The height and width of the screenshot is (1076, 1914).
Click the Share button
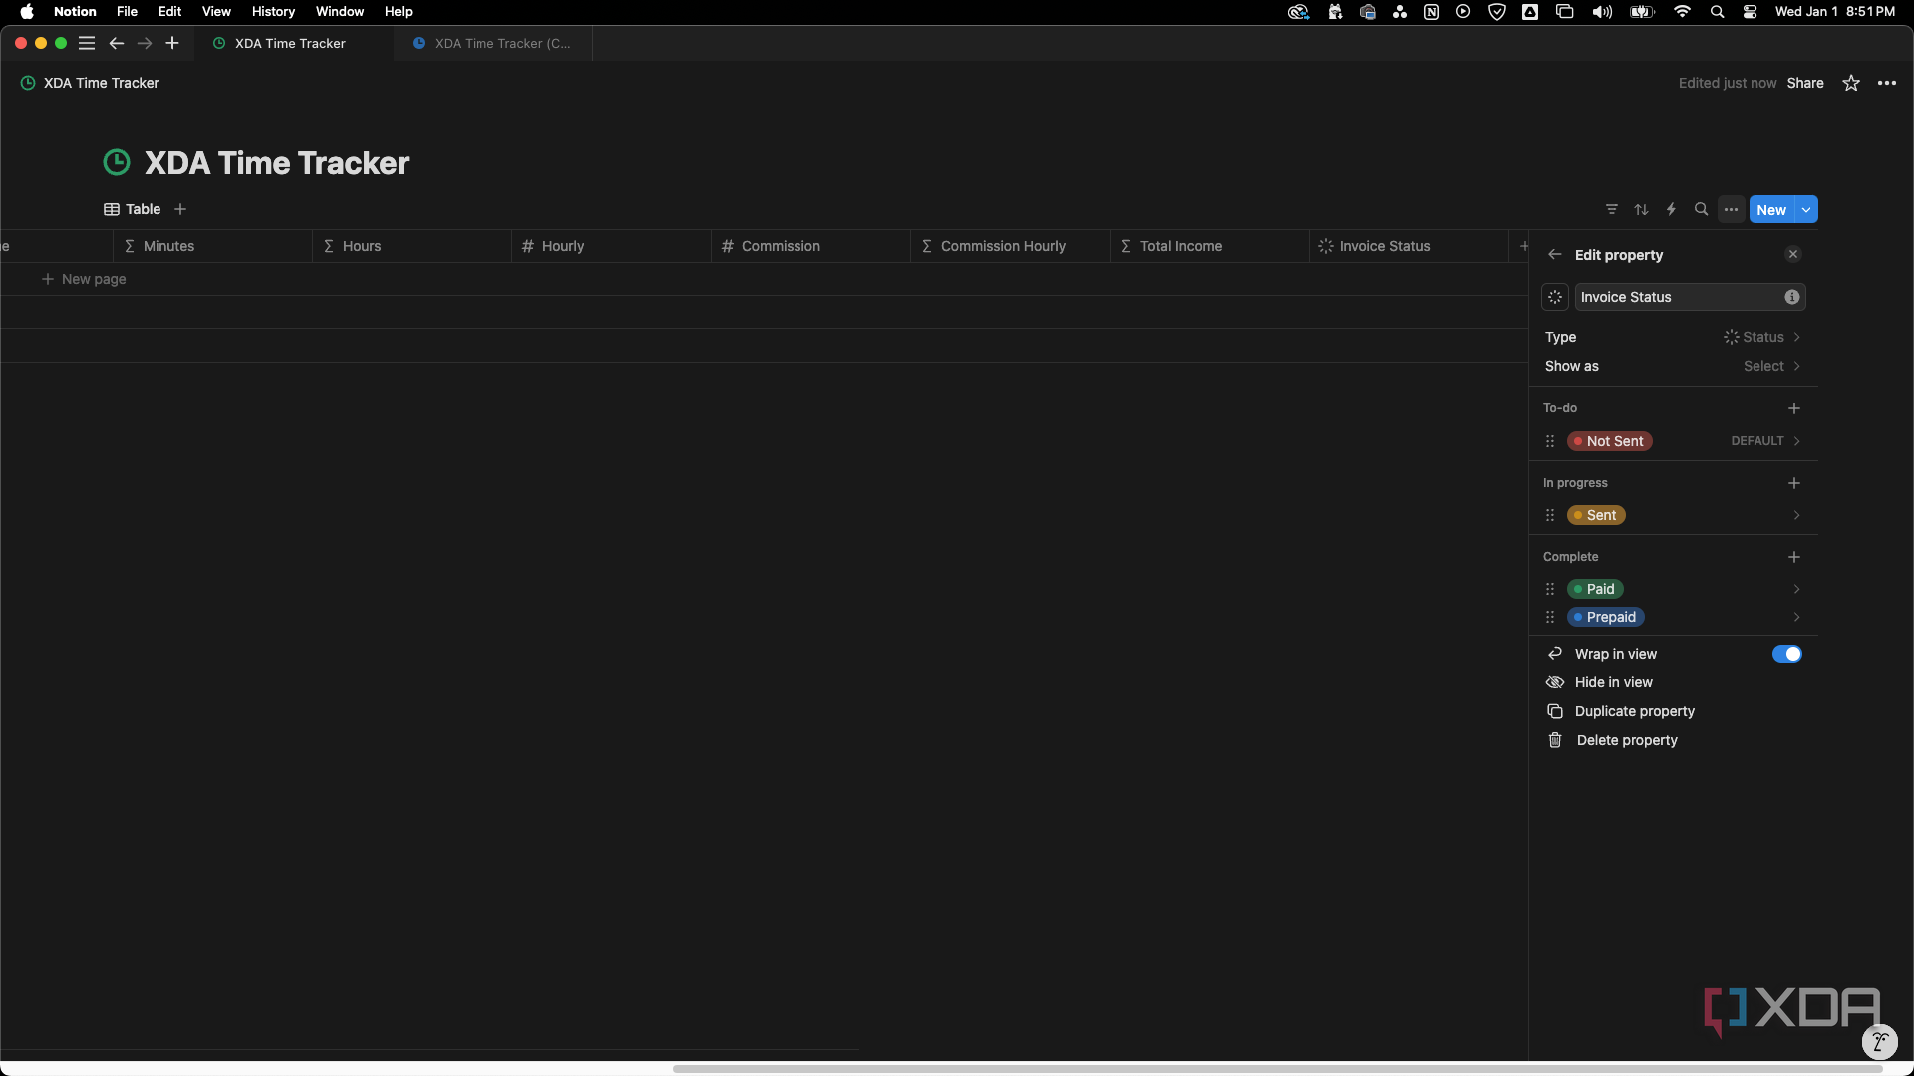coord(1805,83)
